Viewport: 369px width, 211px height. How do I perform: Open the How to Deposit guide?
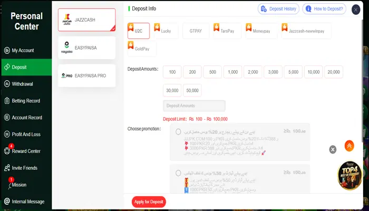(324, 9)
